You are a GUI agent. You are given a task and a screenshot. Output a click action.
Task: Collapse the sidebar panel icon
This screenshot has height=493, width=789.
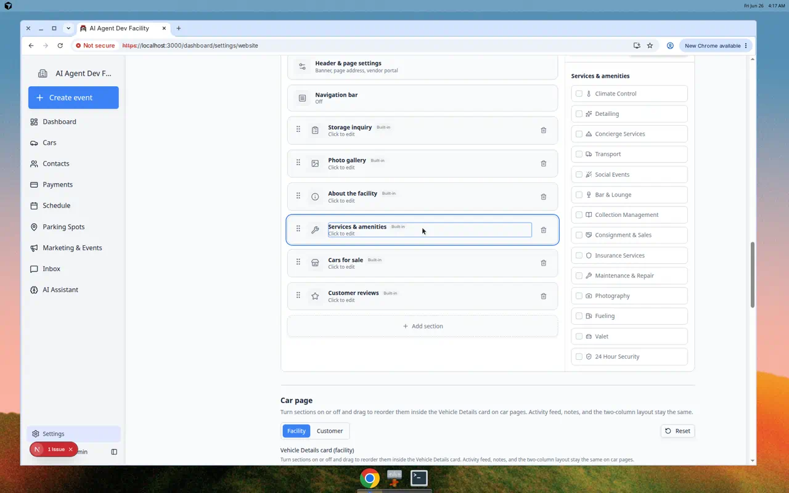114,452
